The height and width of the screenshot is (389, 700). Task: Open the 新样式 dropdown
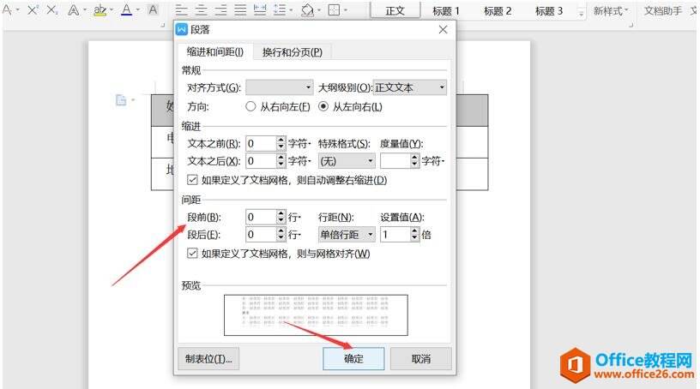click(x=610, y=10)
